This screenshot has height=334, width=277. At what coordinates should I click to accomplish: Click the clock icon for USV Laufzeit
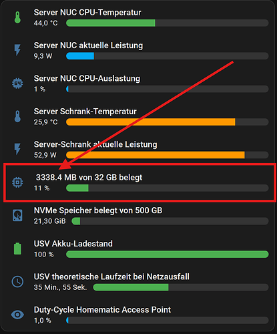[x=17, y=281]
